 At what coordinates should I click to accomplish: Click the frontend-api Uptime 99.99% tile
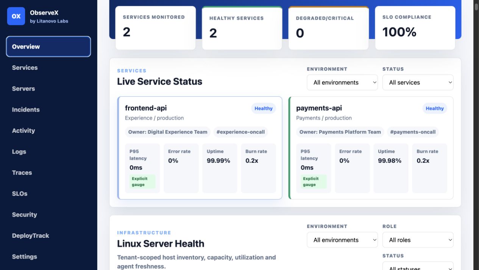click(220, 168)
